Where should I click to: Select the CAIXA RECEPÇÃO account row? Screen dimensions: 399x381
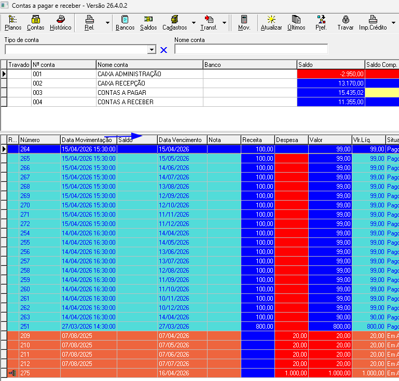[x=199, y=83]
